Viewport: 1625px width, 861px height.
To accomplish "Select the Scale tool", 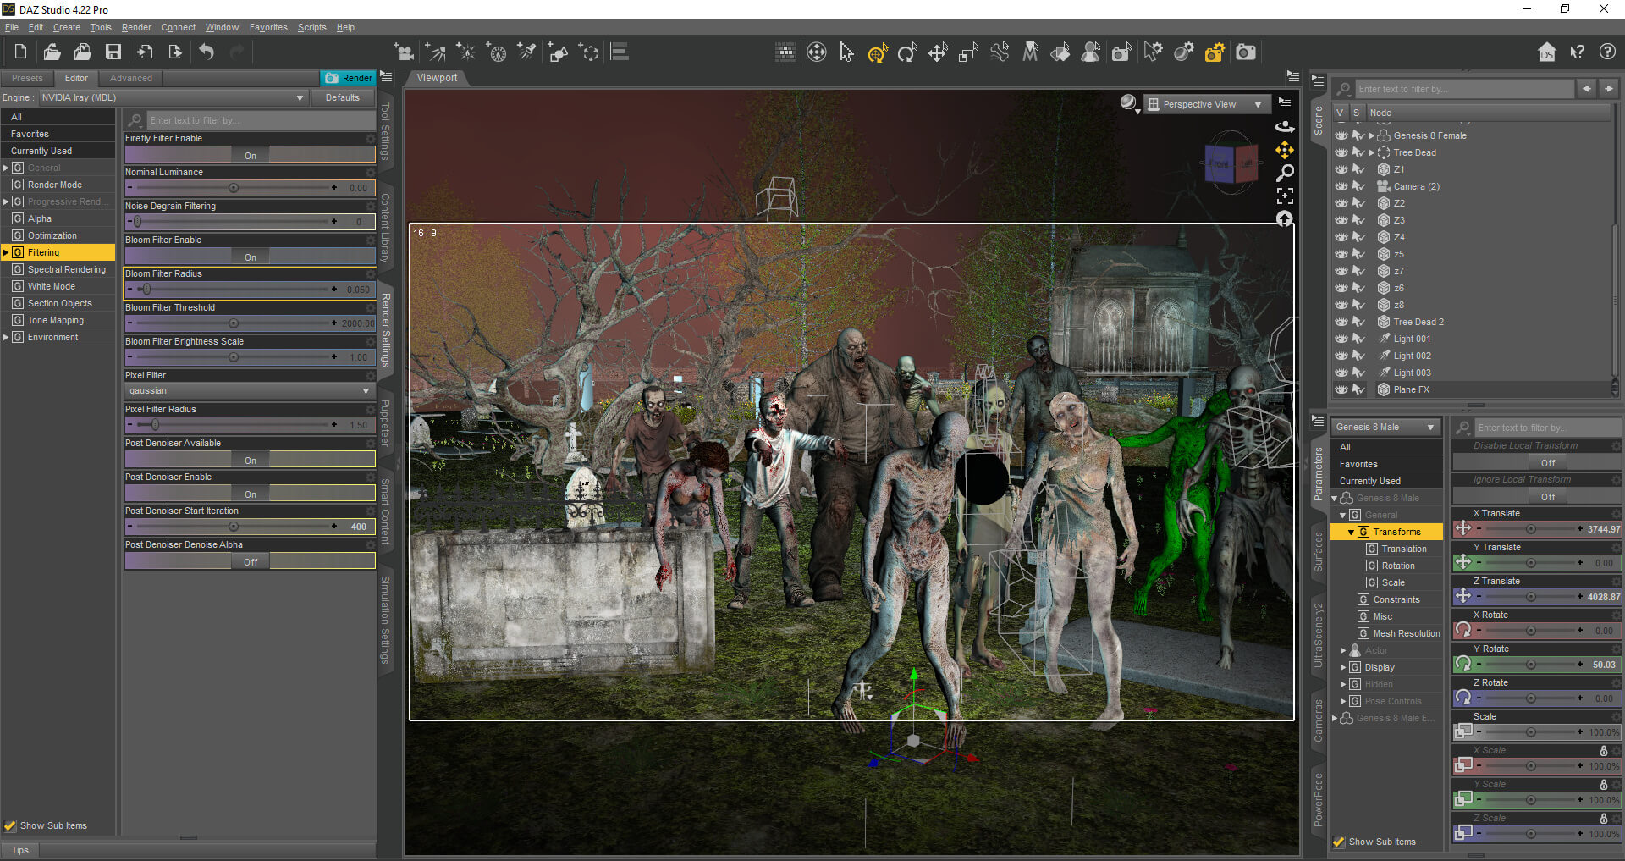I will pyautogui.click(x=969, y=52).
